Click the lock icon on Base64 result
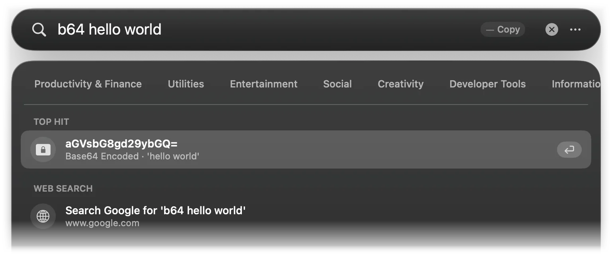Image resolution: width=612 pixels, height=256 pixels. pos(43,149)
